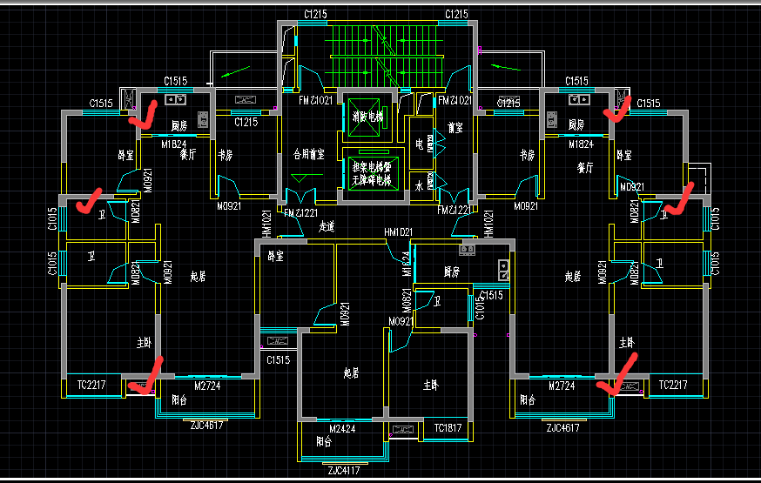Viewport: 761px width, 483px height.
Task: Click the red checkmark in the left bathroom
Action: pyautogui.click(x=89, y=201)
